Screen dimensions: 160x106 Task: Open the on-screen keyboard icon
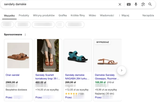(129, 4)
